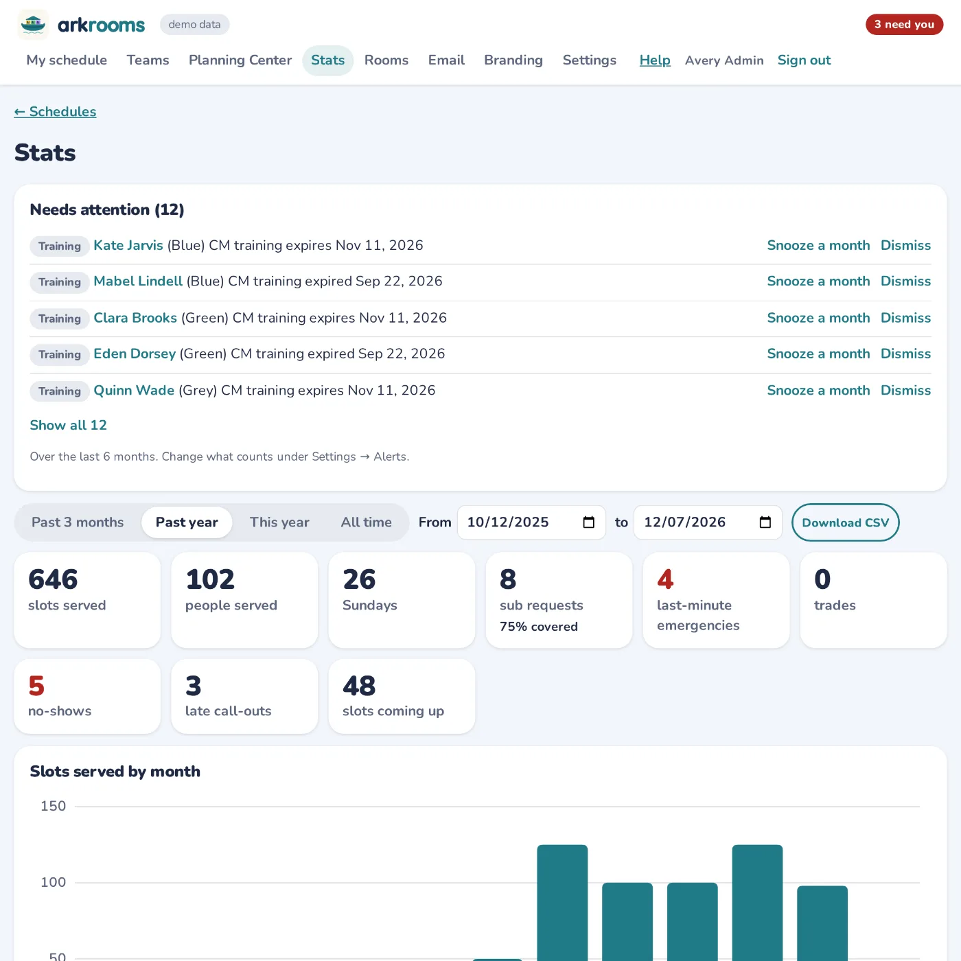Image resolution: width=961 pixels, height=961 pixels.
Task: Click the 5 no-shows card
Action: click(x=87, y=696)
